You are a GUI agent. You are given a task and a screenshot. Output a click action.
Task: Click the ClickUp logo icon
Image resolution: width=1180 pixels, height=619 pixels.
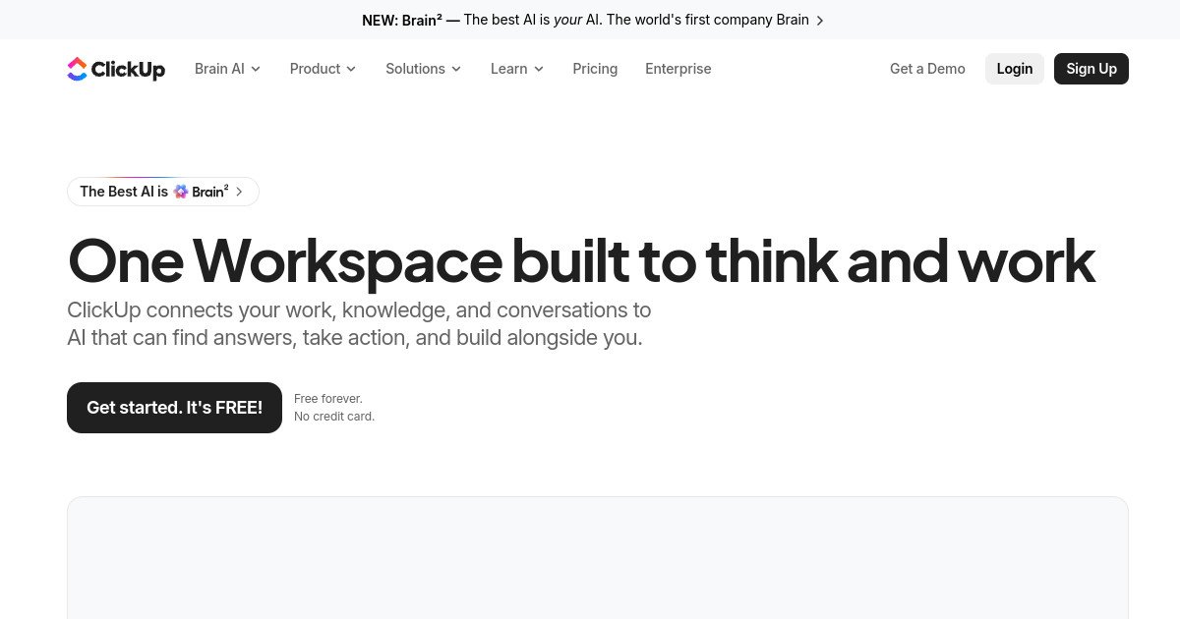[x=77, y=69]
